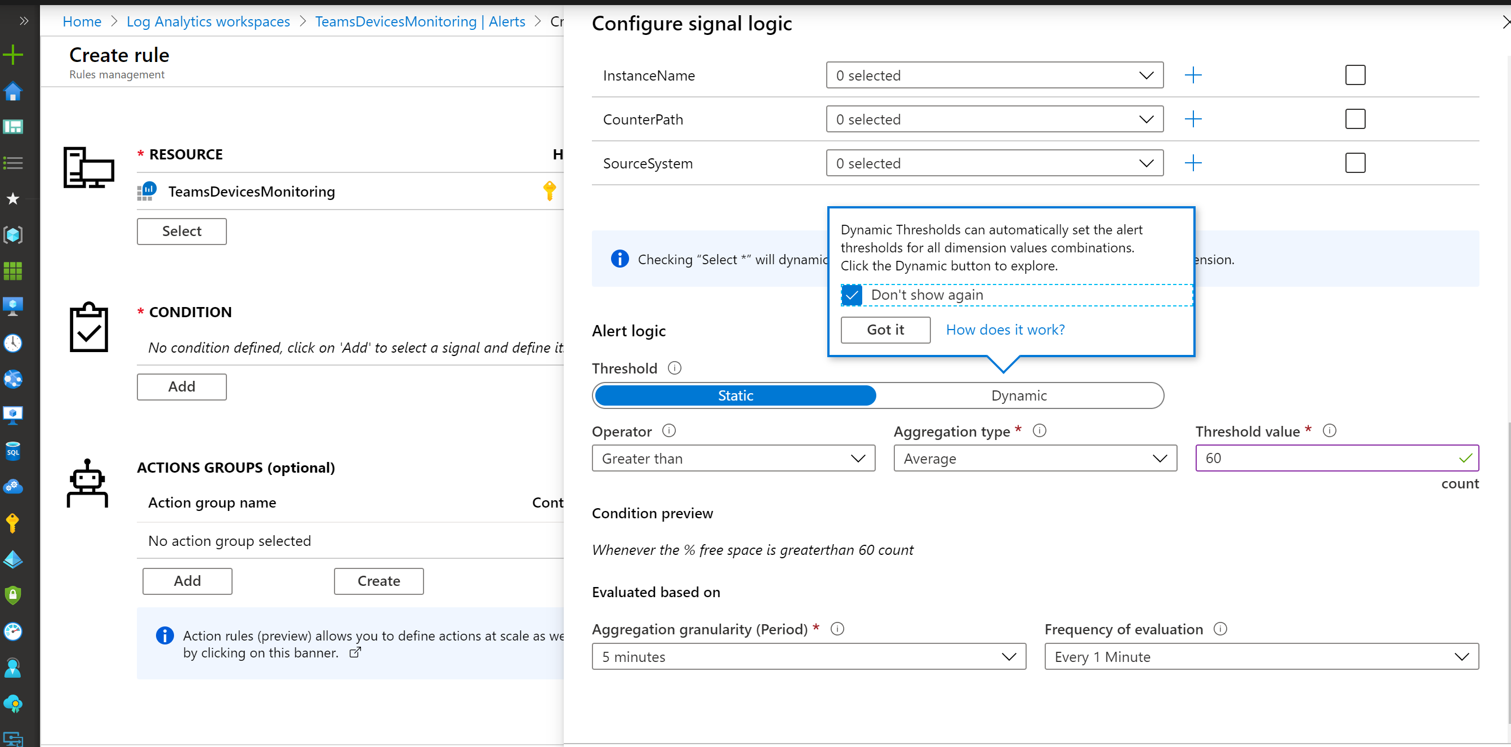Open Create a resource from the sidebar
Screen dimensions: 1511x747
tap(13, 54)
